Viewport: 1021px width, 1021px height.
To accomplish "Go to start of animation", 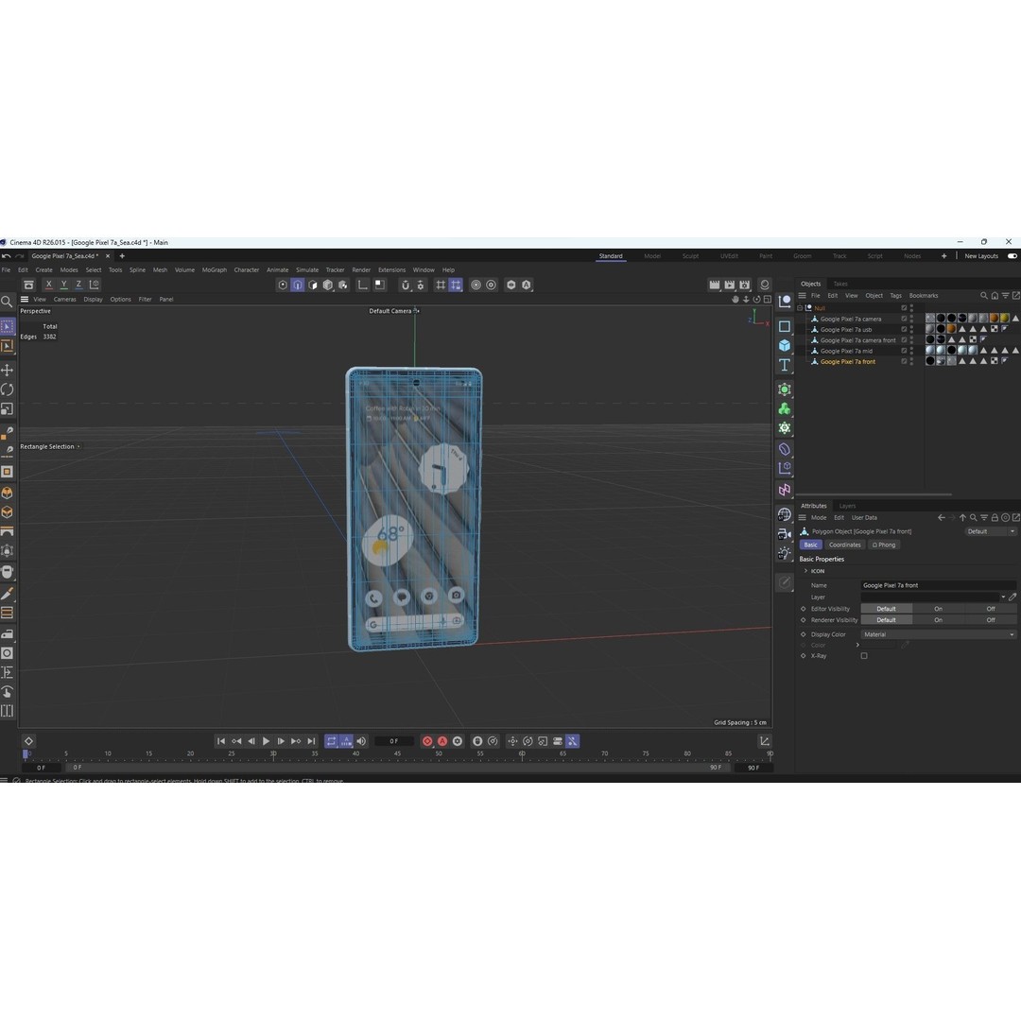I will [220, 741].
